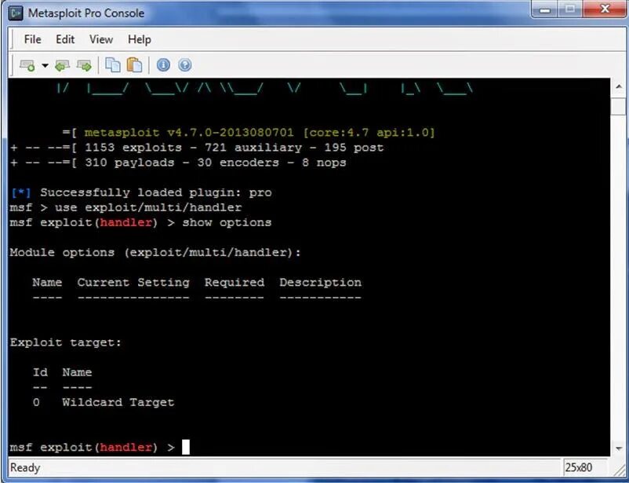This screenshot has width=629, height=483.
Task: Open the View menu
Action: pyautogui.click(x=101, y=39)
